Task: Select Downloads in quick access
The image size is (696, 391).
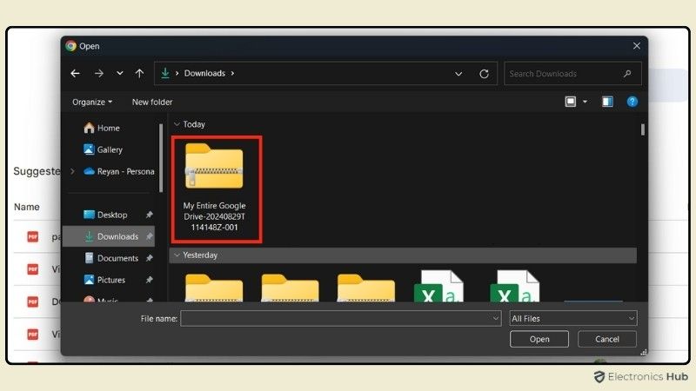Action: pyautogui.click(x=108, y=236)
